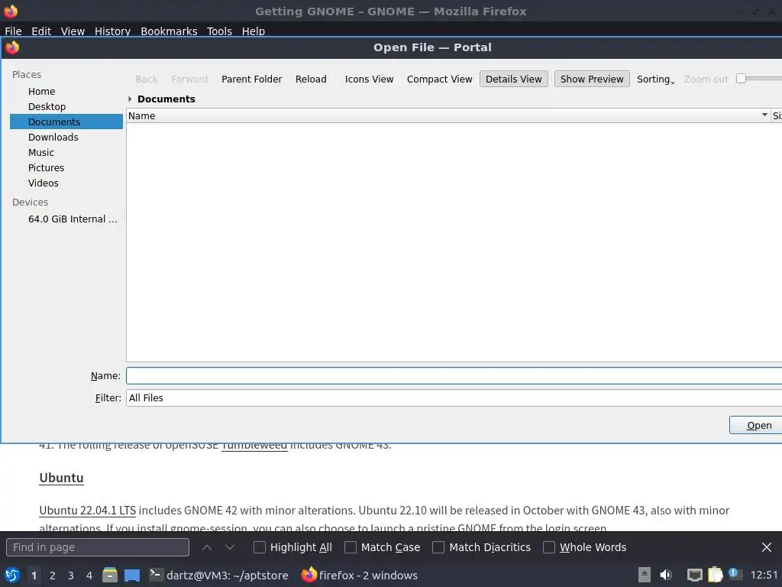Switch to firefox - 2 windows task
Image resolution: width=782 pixels, height=587 pixels.
(360, 575)
